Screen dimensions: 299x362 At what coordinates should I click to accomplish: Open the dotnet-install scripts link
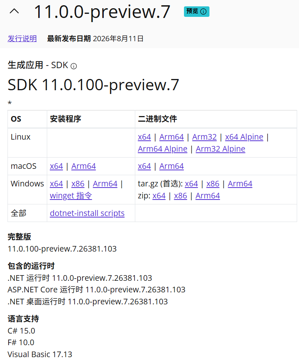pyautogui.click(x=87, y=213)
